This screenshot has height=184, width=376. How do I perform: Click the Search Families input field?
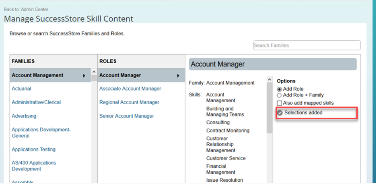click(x=307, y=45)
